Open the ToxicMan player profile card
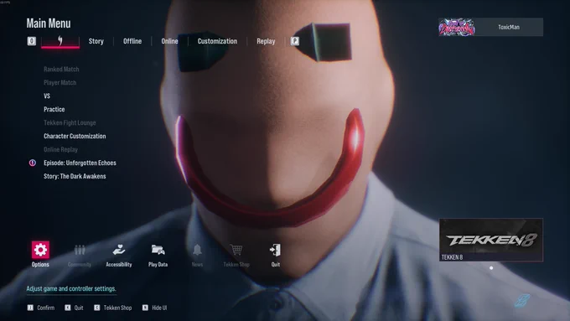Viewport: 570px width, 321px height. pos(490,27)
